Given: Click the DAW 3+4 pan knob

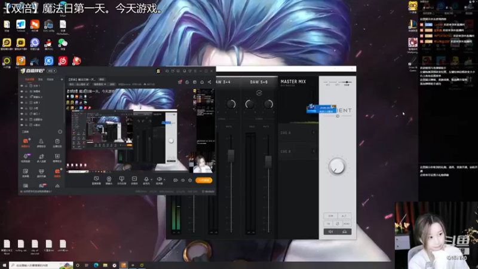Looking at the screenshot, I should click(x=231, y=104).
